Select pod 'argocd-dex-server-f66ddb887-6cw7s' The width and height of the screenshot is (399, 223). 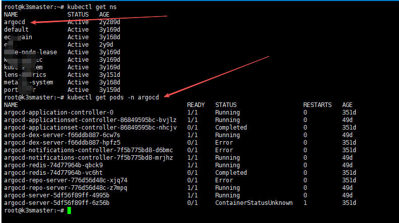[x=62, y=135]
